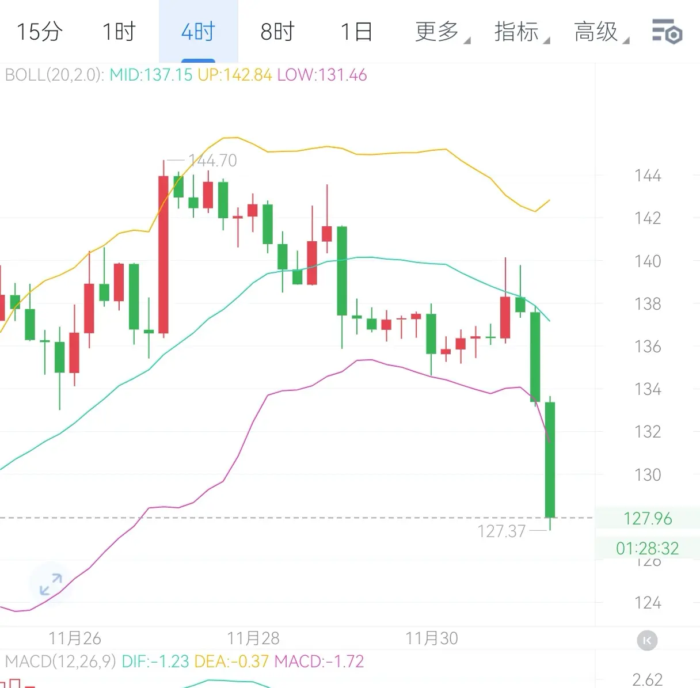This screenshot has height=688, width=700.
Task: Click the 144.70 high price marker
Action: point(212,161)
